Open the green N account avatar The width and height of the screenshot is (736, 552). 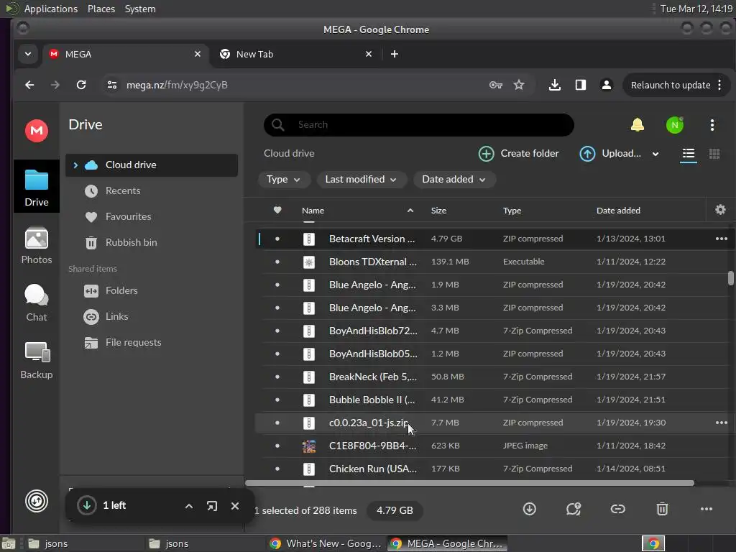[x=674, y=125]
